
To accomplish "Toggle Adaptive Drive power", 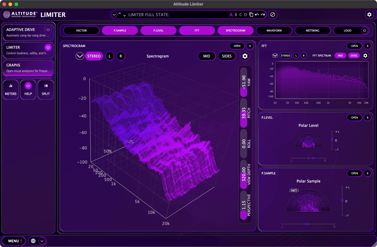I will pyautogui.click(x=48, y=30).
